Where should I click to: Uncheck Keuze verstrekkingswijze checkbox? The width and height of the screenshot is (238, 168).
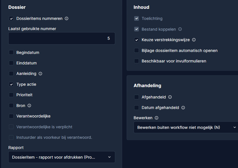137,40
